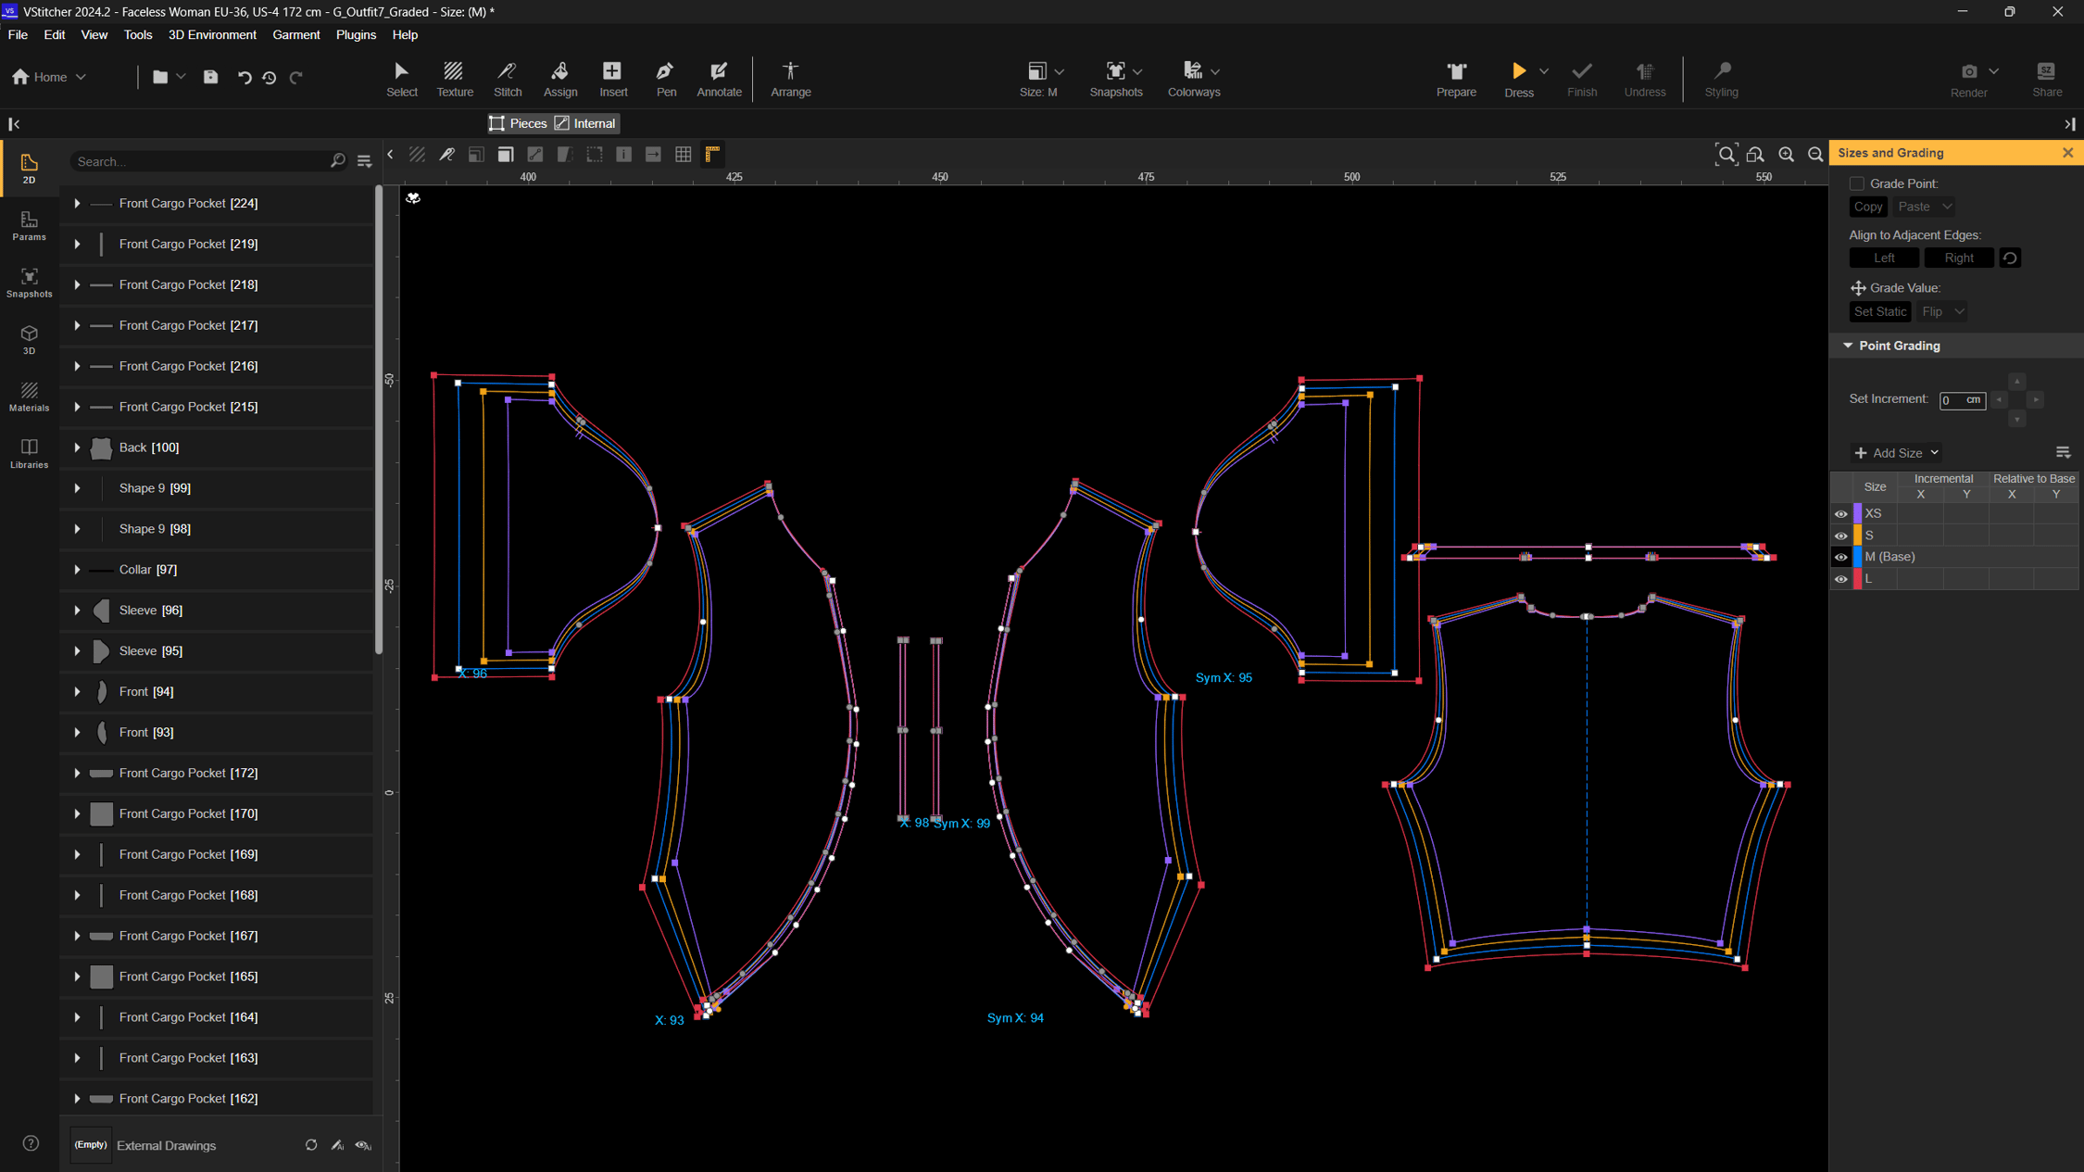Switch to the Internal tab
Viewport: 2084px width, 1172px height.
pos(585,122)
